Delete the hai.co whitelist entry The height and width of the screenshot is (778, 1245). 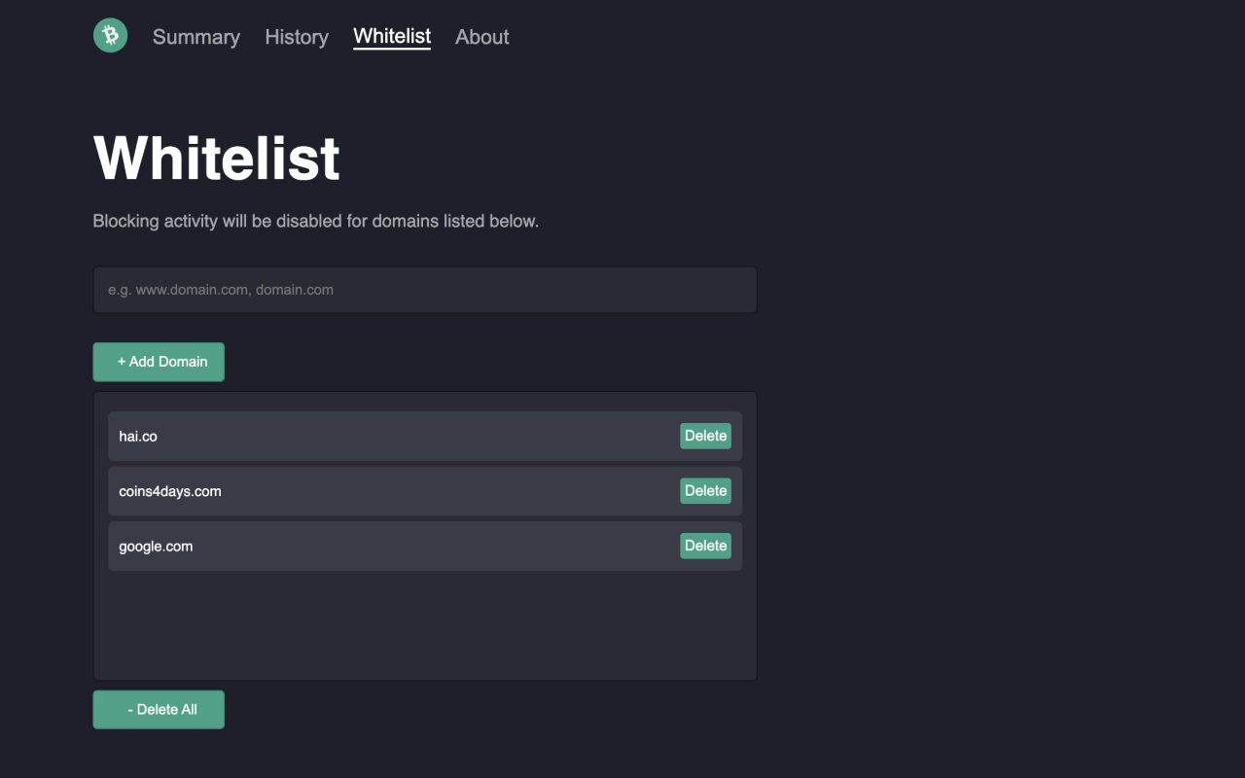pos(705,436)
